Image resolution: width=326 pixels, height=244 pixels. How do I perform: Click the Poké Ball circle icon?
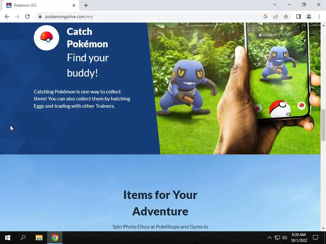pos(46,38)
